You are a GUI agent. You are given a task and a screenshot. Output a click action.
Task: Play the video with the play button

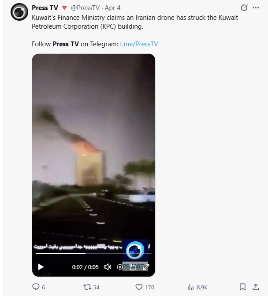[x=41, y=267]
